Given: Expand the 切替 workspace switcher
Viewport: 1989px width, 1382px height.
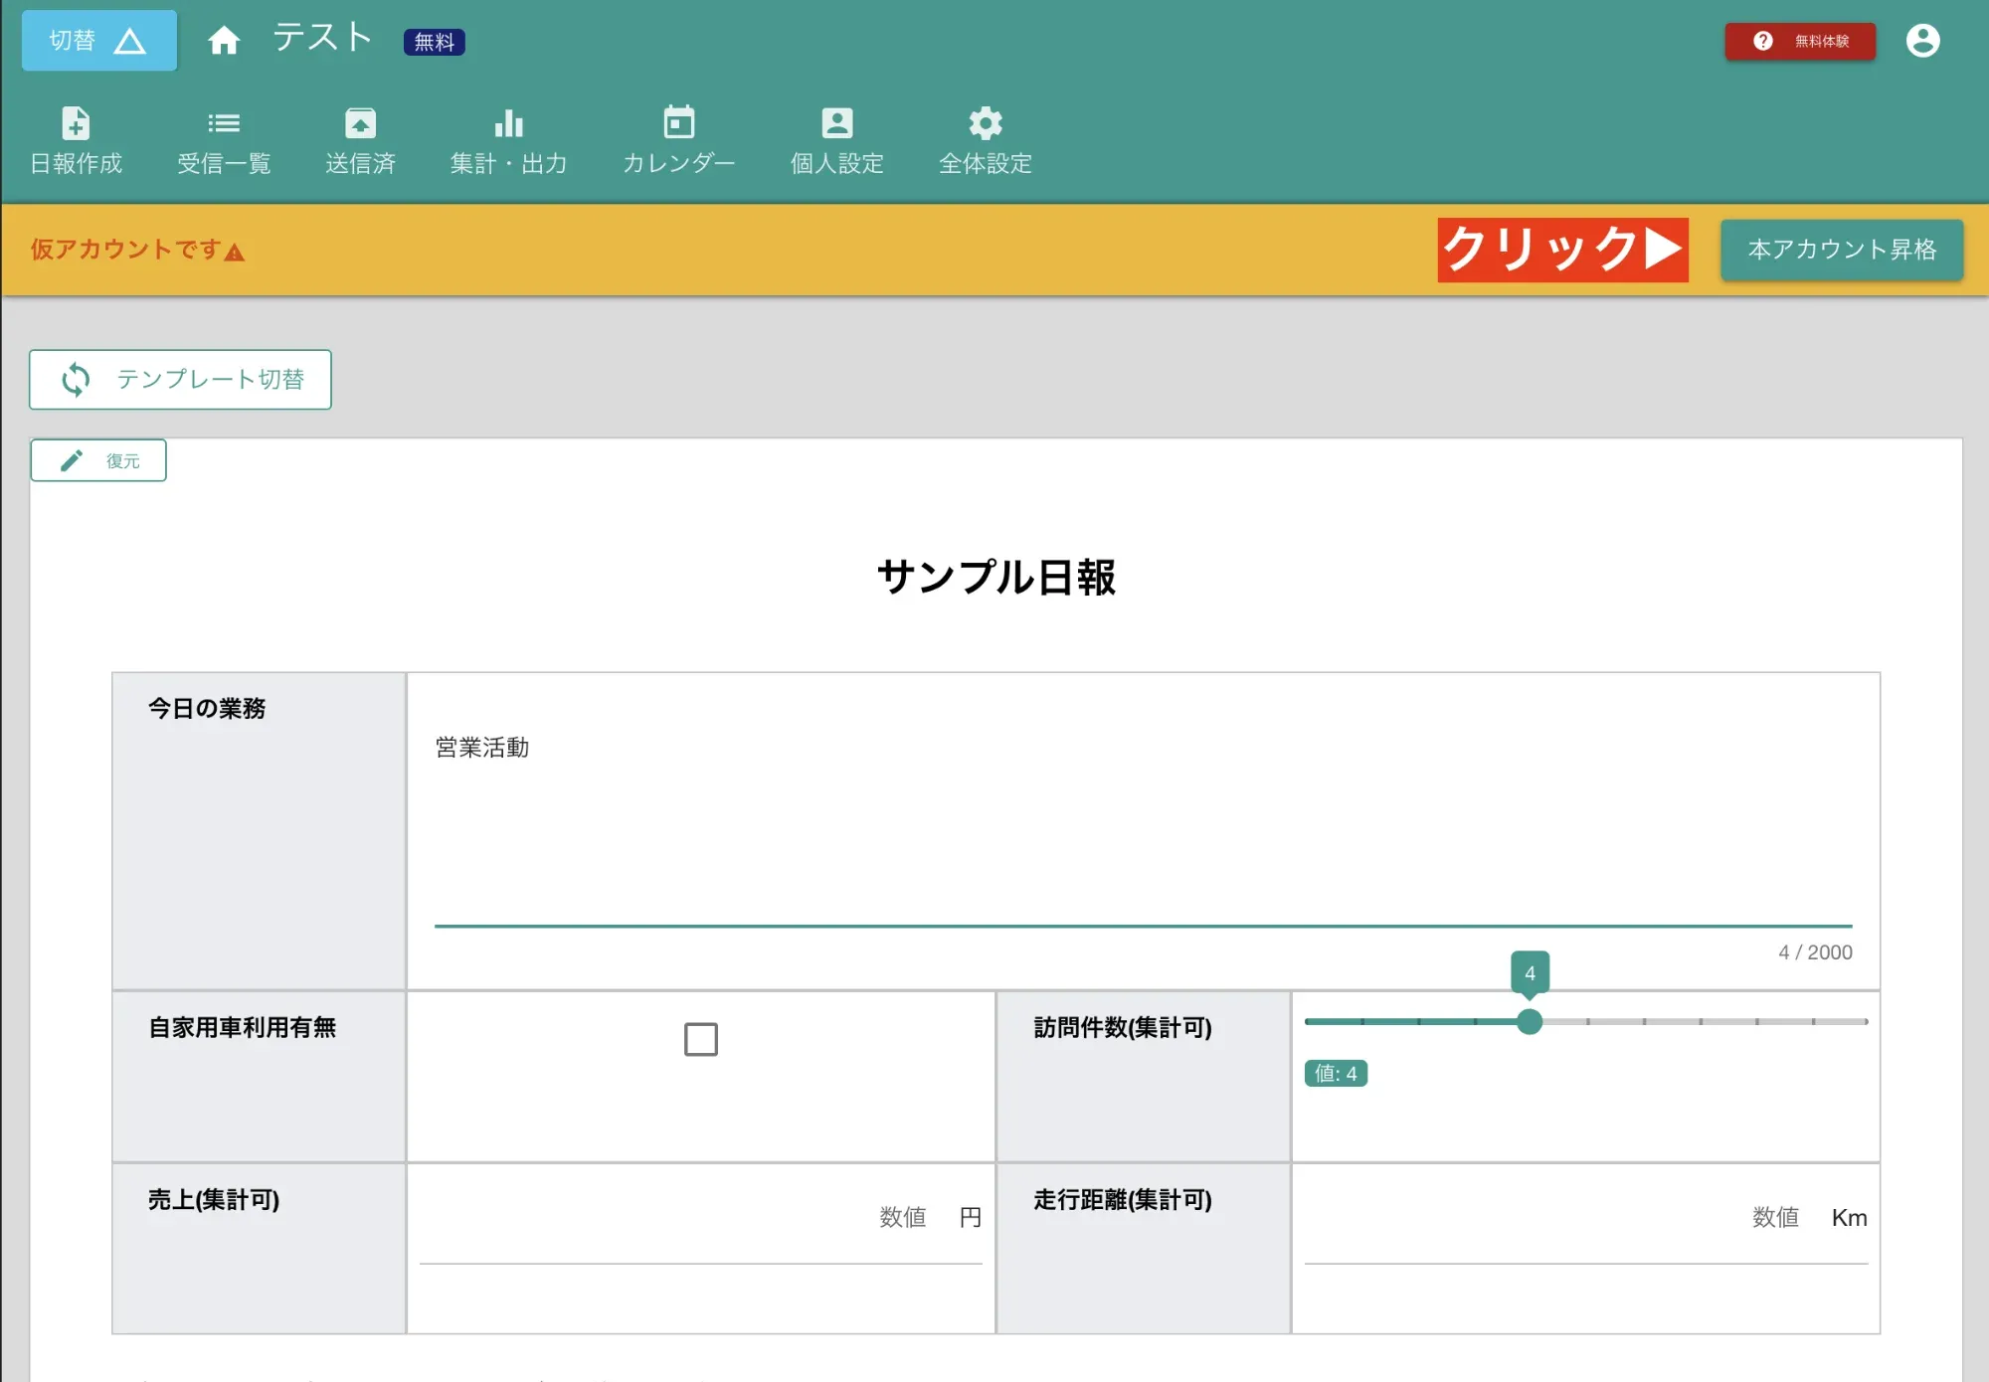Looking at the screenshot, I should tap(98, 40).
